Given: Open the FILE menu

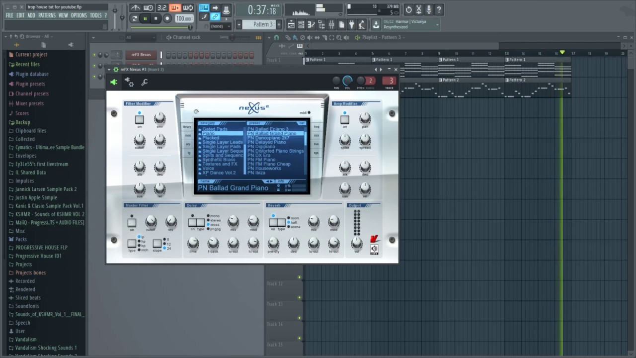Looking at the screenshot, I should [x=9, y=15].
